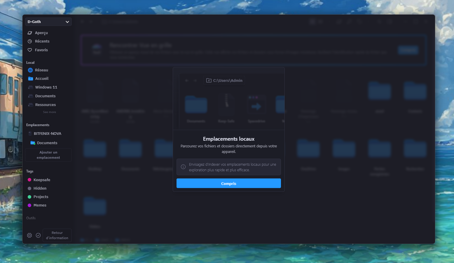Open the Hidden tag

[x=40, y=188]
